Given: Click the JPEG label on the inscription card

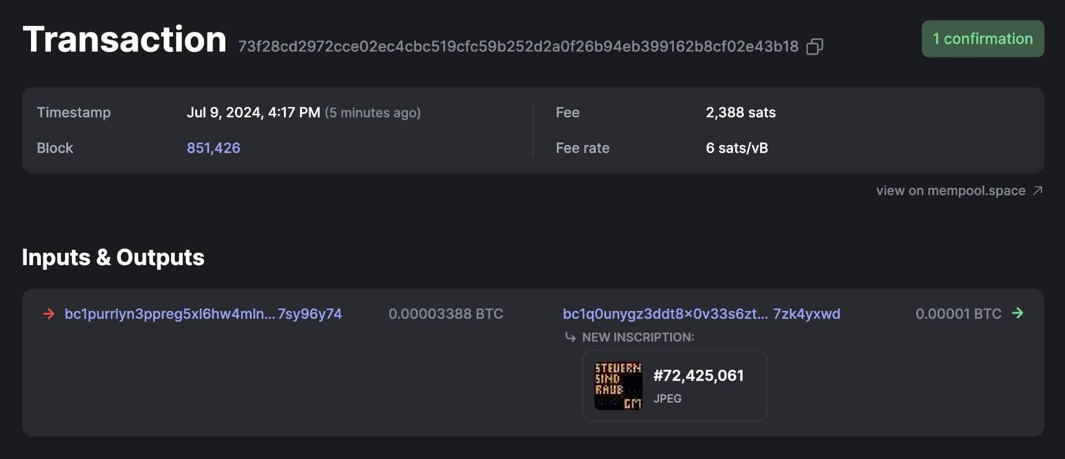Looking at the screenshot, I should [668, 398].
